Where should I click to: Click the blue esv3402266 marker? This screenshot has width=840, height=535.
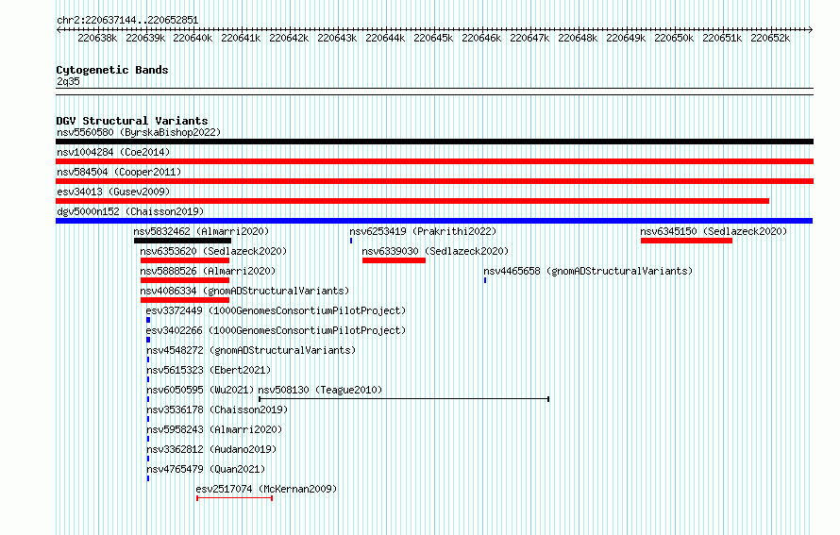pyautogui.click(x=148, y=340)
